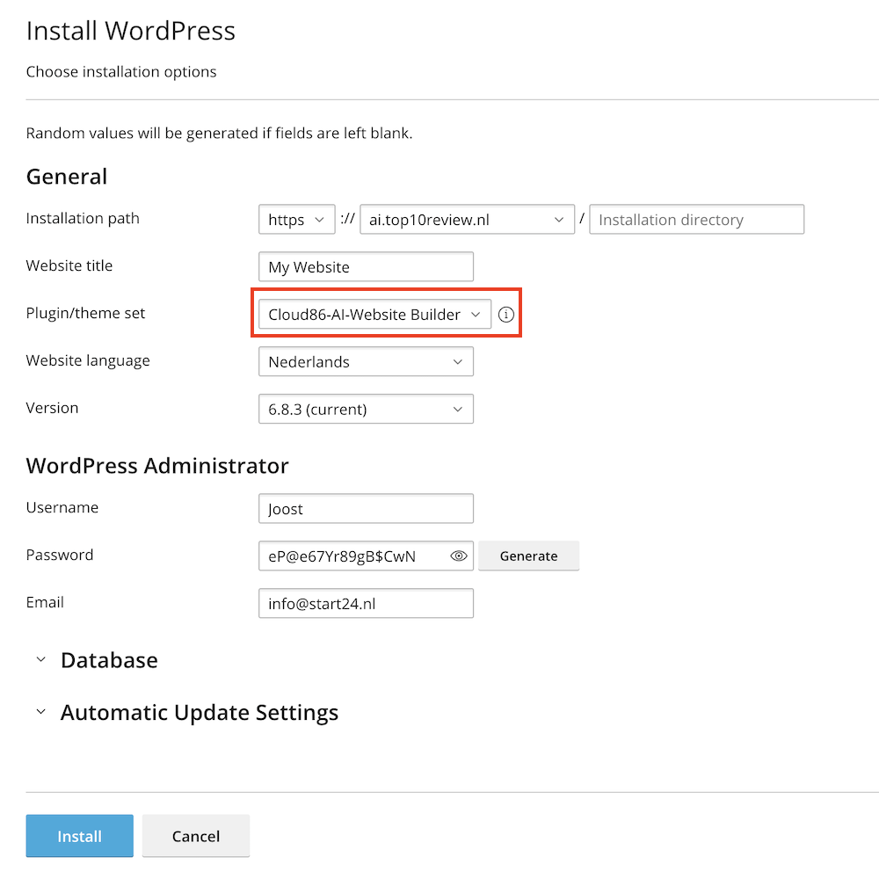Expand the Automatic Update Settings chevron
Viewport: 879px width, 879px height.
click(40, 712)
